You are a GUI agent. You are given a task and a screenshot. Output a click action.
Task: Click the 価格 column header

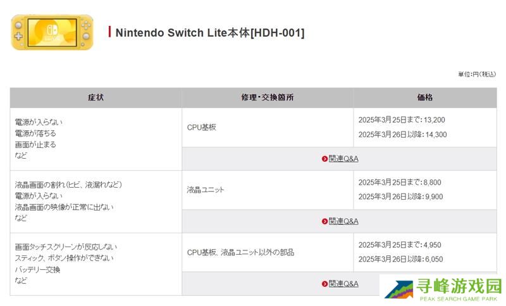(425, 98)
